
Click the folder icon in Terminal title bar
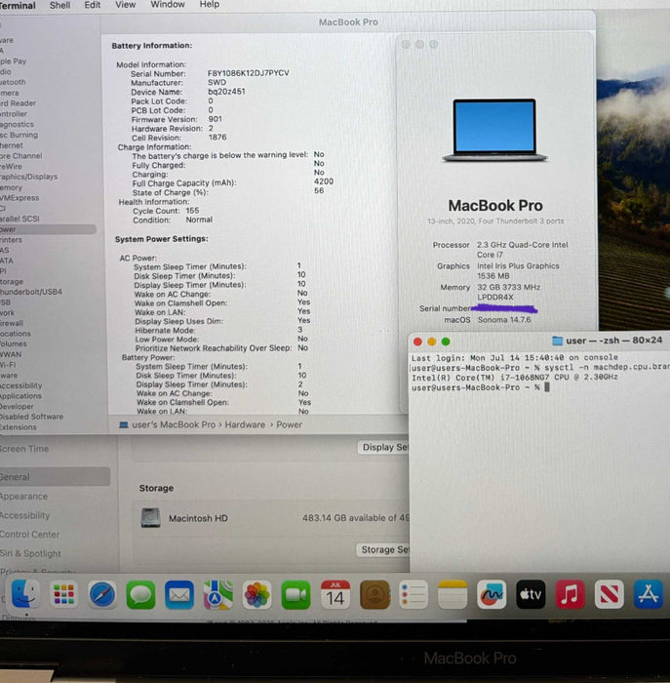557,341
